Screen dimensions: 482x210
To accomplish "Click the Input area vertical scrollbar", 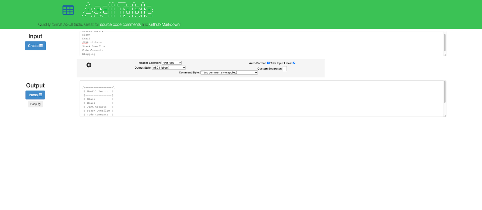I will 444,42.
